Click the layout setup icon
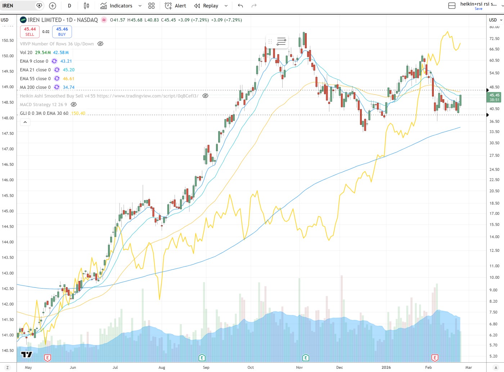 452,6
